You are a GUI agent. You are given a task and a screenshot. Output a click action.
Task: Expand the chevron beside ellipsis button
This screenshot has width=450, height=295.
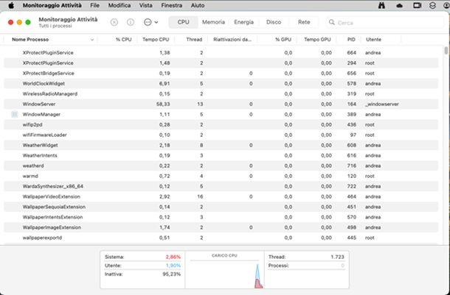click(156, 22)
